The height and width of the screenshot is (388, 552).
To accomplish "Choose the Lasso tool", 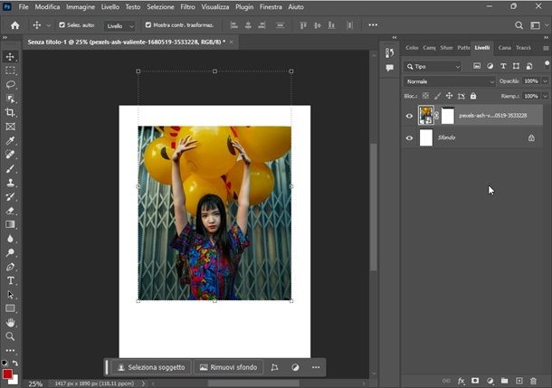I will [x=10, y=84].
